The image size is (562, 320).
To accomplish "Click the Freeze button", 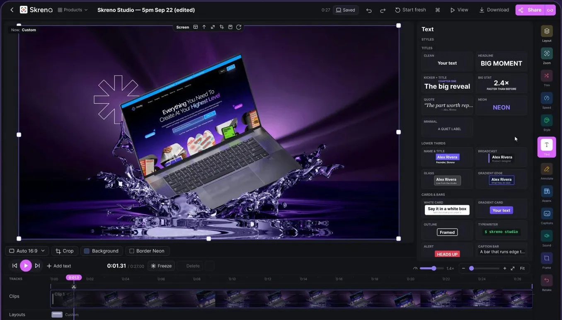I will (161, 266).
